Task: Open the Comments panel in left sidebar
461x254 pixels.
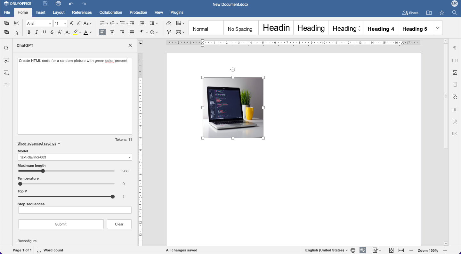Action: tap(6, 61)
